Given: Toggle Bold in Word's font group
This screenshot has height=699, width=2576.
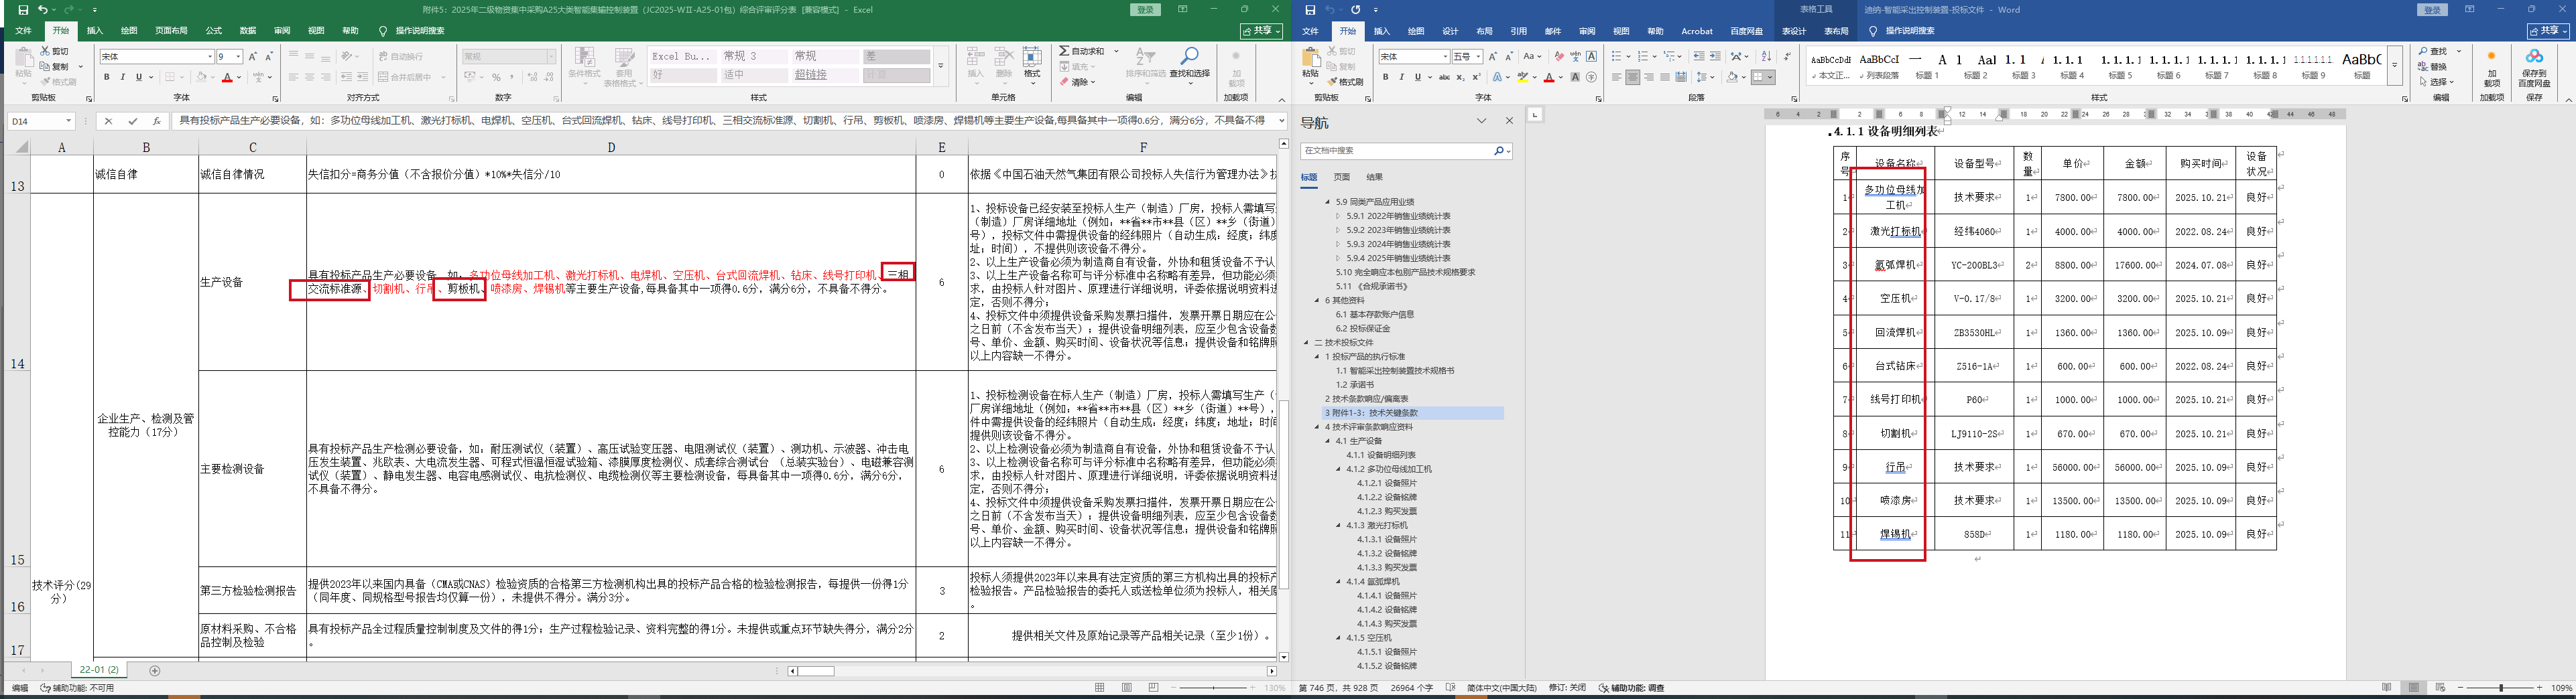Looking at the screenshot, I should [1385, 77].
